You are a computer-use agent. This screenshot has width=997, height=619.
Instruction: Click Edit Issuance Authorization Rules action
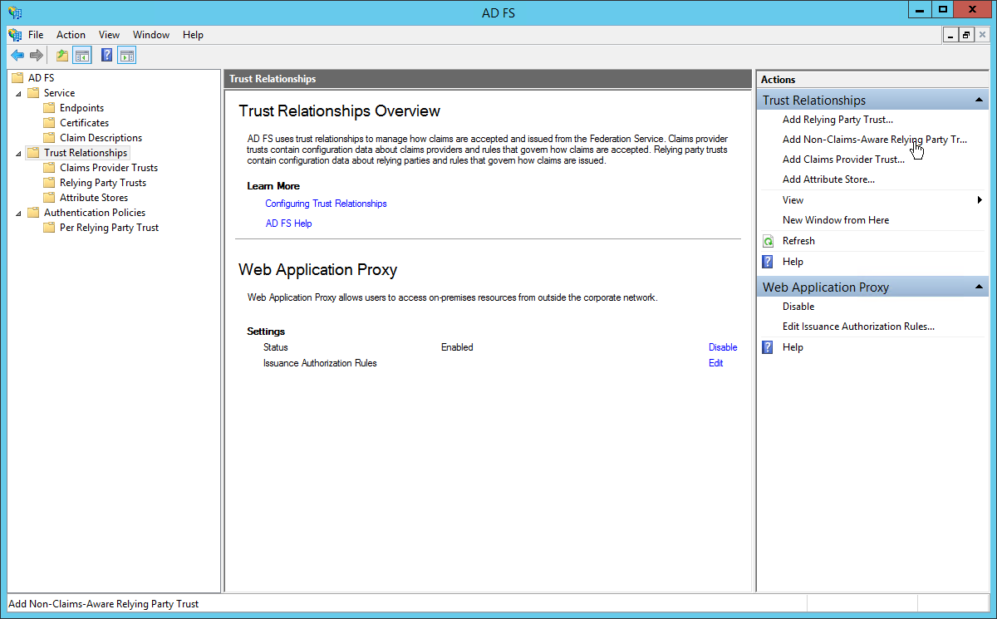click(x=858, y=327)
